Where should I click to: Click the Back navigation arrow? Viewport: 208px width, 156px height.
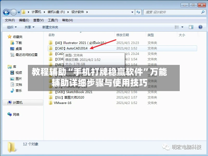pyautogui.click(x=6, y=12)
